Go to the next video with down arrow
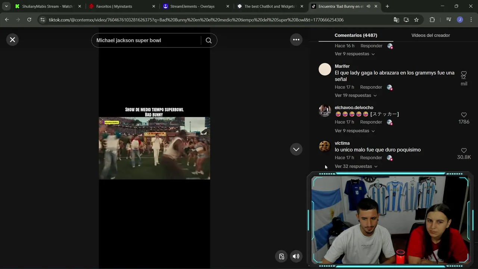The image size is (478, 269). 296,149
